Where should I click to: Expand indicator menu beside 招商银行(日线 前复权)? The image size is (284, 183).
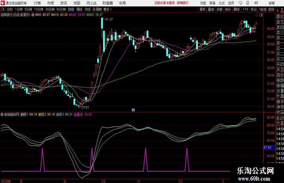coord(33,15)
